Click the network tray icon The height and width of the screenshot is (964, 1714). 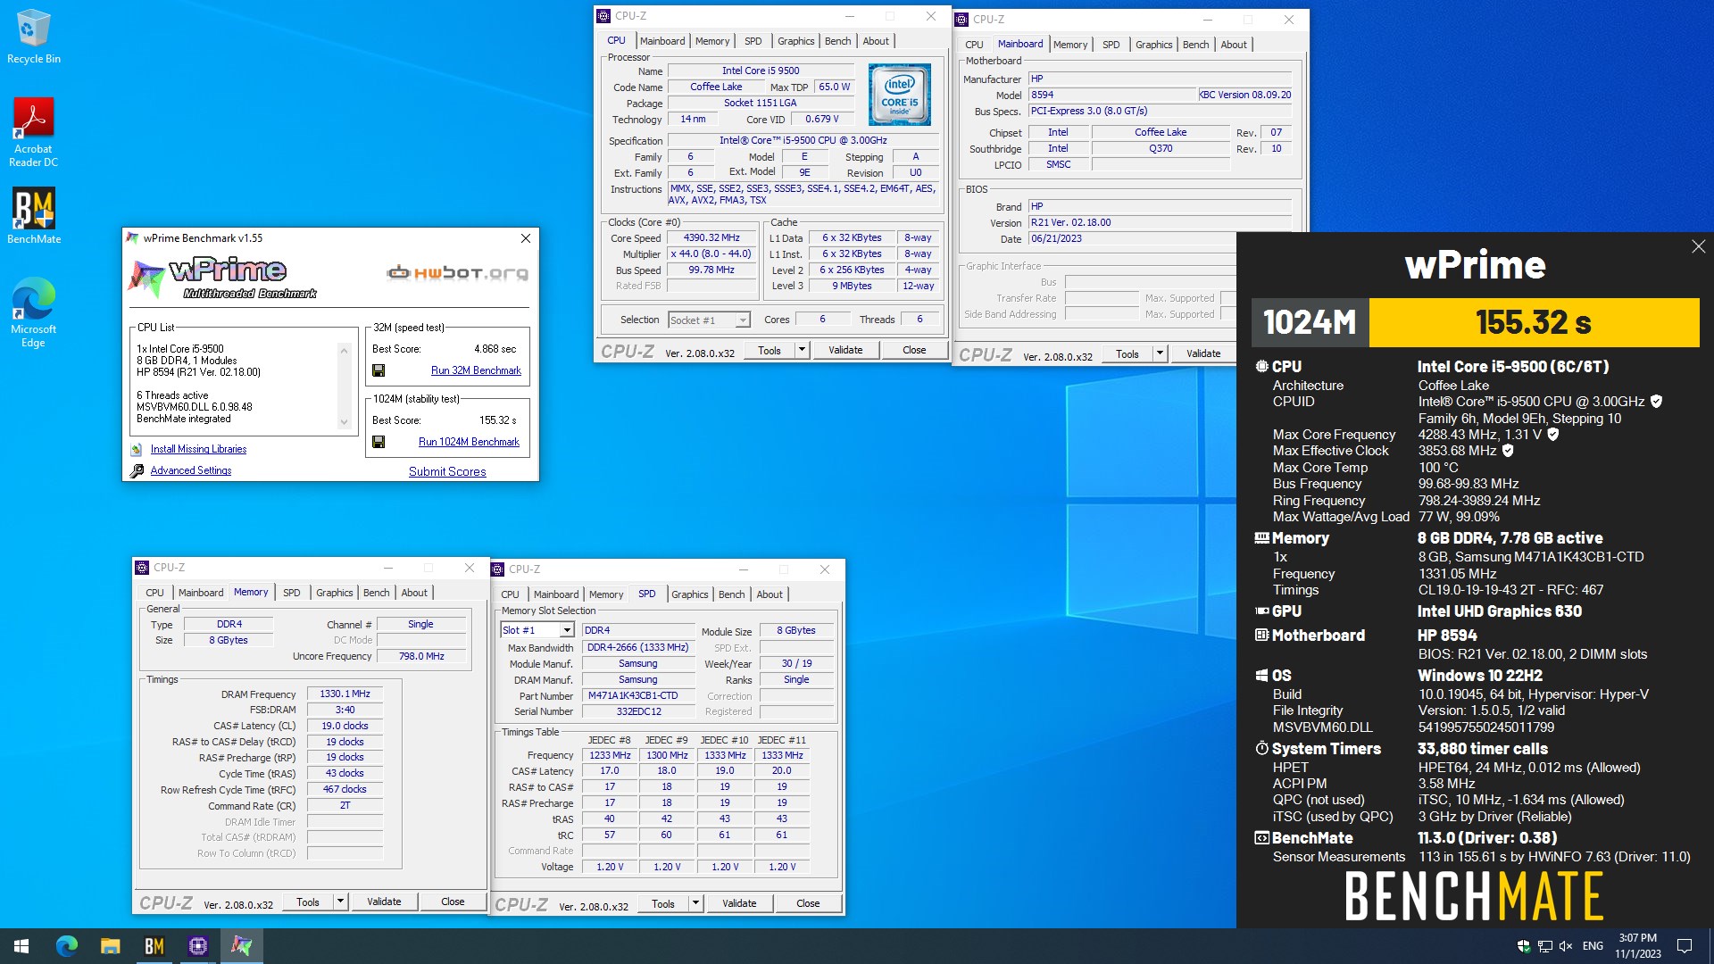coord(1544,946)
